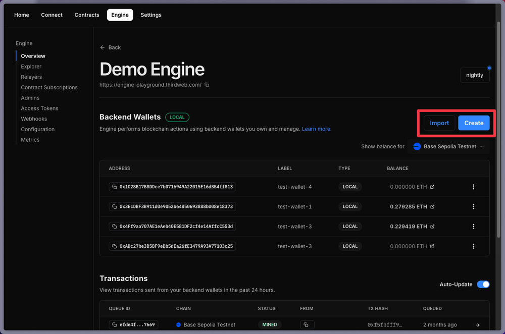Disable Auto-Update for transactions
This screenshot has width=505, height=334.
483,284
